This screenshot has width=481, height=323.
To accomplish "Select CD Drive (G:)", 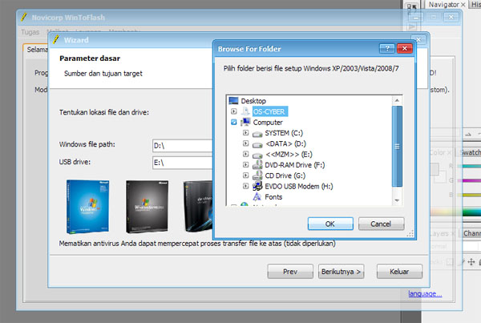I will [x=285, y=176].
